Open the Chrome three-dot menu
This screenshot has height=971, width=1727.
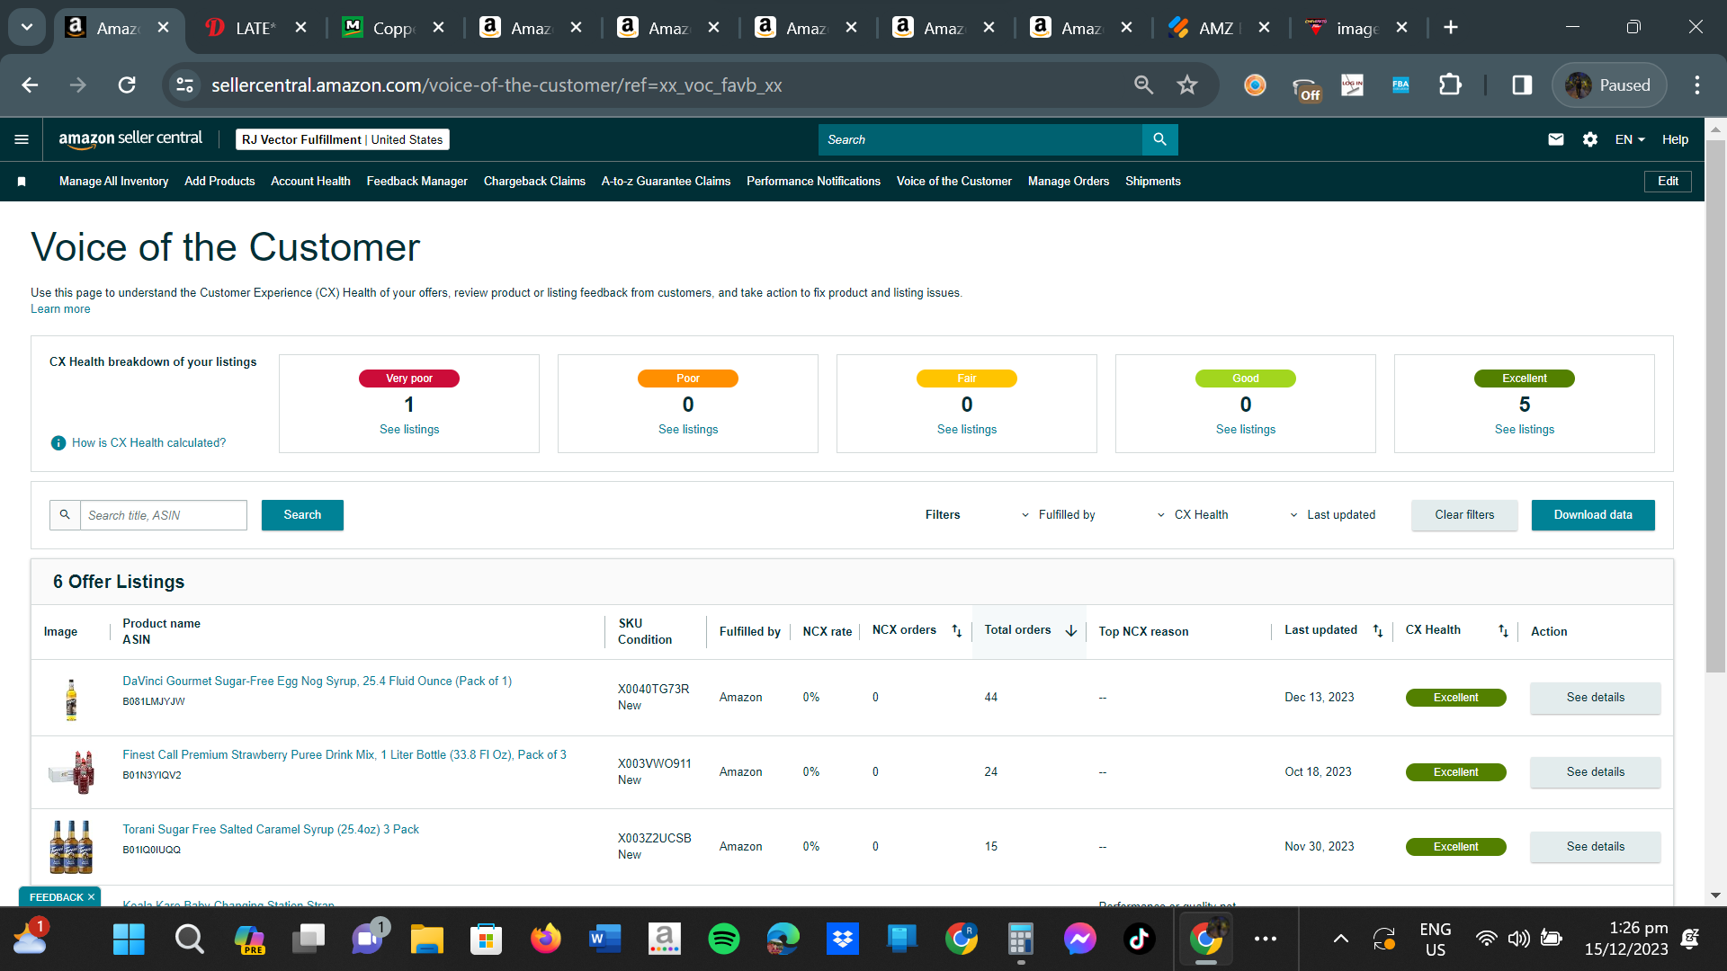point(1697,85)
